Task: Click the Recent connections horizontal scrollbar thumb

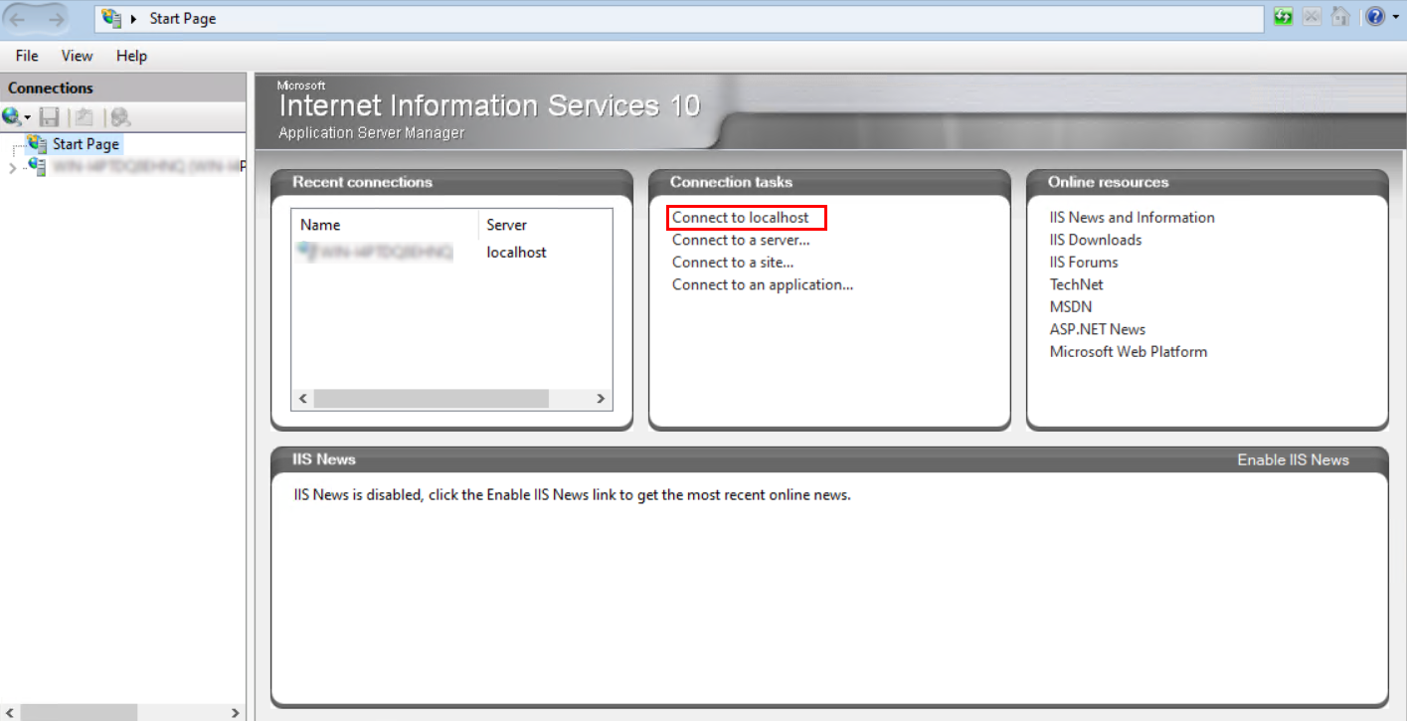Action: [x=431, y=399]
